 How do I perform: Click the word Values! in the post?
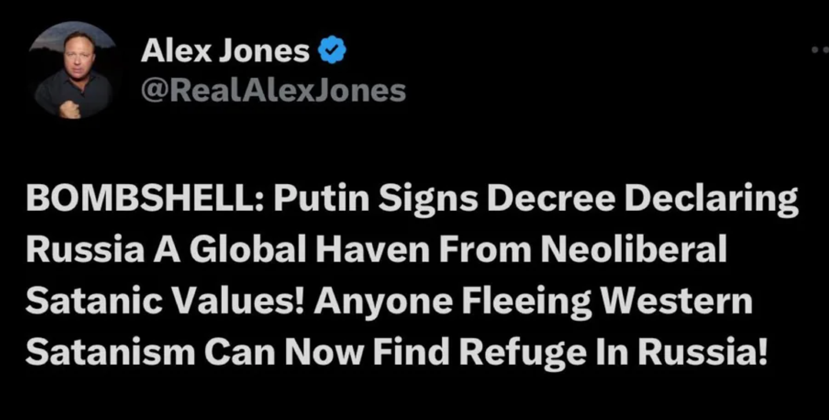tap(238, 301)
